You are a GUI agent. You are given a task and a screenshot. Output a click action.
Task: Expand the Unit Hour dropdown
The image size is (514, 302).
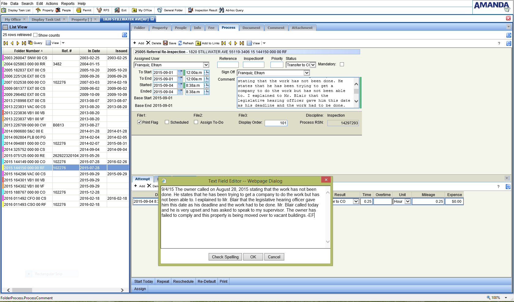tap(408, 201)
